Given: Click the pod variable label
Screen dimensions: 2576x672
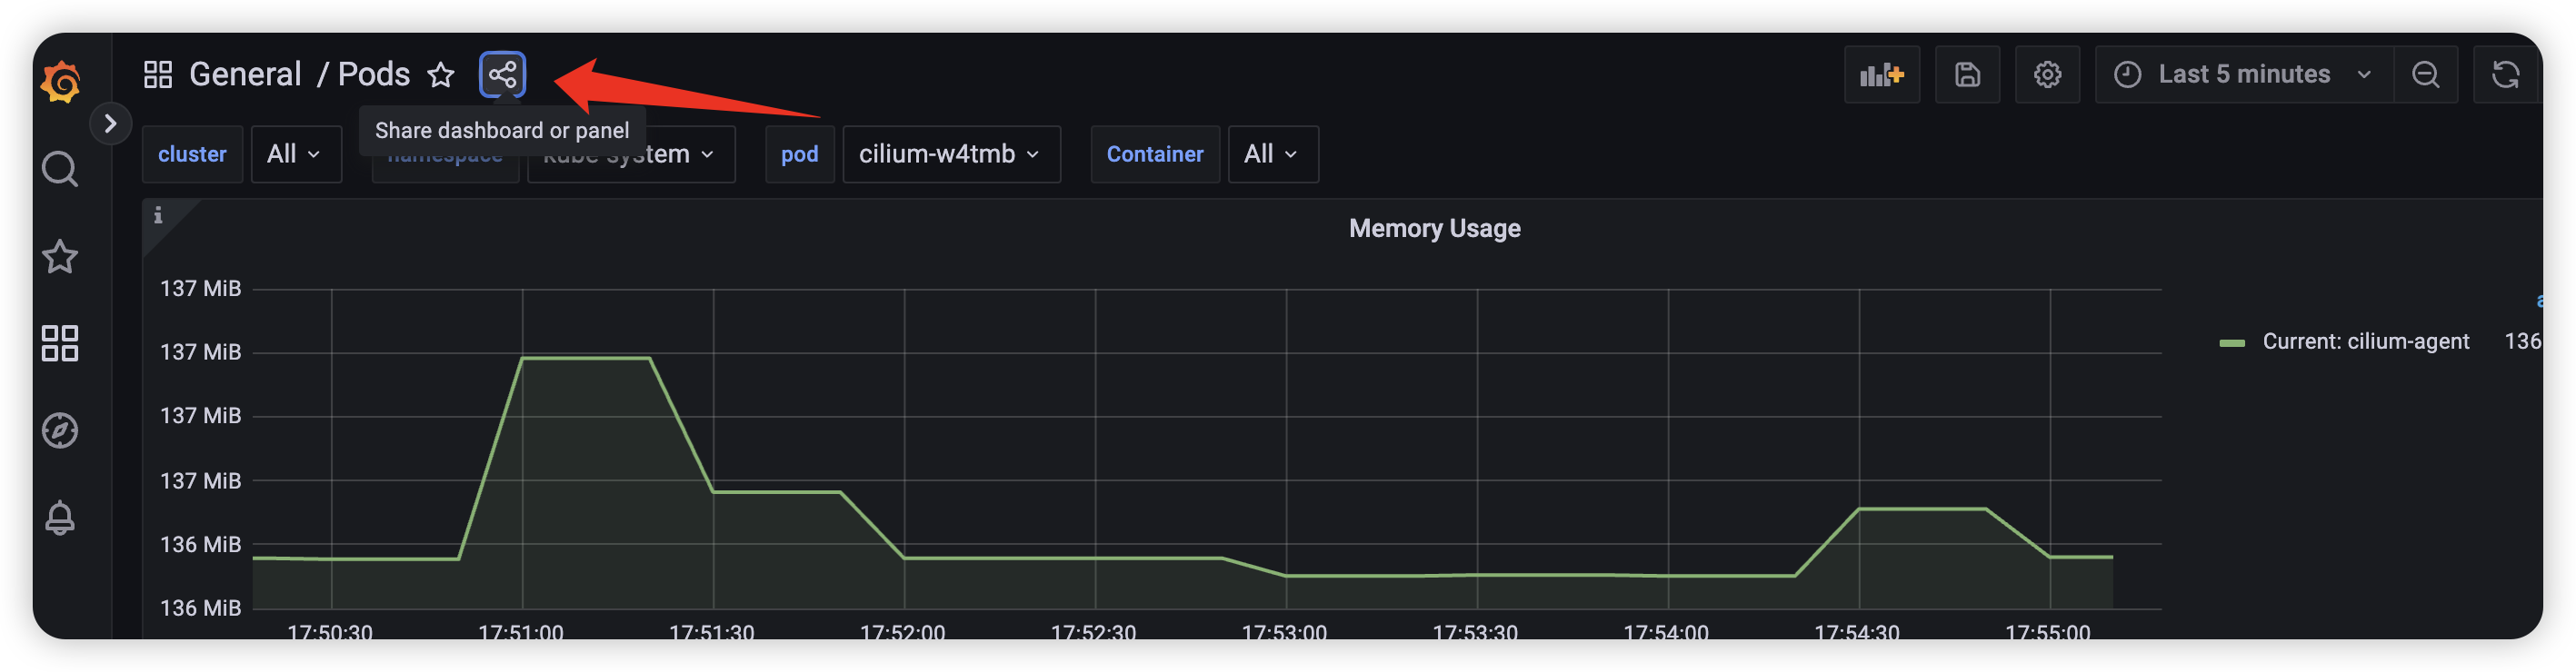Looking at the screenshot, I should (x=799, y=154).
